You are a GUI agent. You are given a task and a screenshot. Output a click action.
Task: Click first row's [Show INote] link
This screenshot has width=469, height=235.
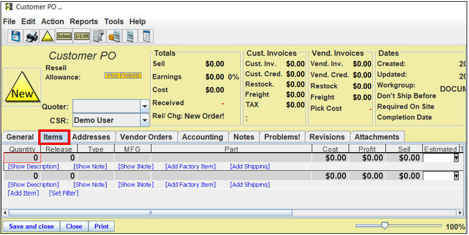tap(136, 166)
